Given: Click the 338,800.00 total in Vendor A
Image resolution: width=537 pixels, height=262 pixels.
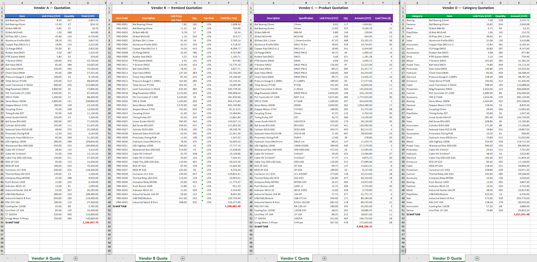Looking at the screenshot, I should tap(88, 101).
